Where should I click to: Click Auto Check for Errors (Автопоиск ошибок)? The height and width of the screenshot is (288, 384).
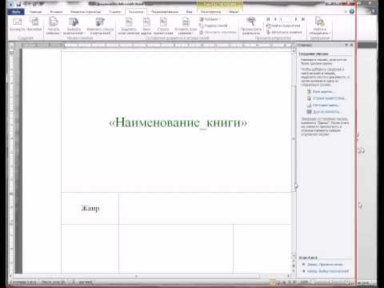pos(284,32)
